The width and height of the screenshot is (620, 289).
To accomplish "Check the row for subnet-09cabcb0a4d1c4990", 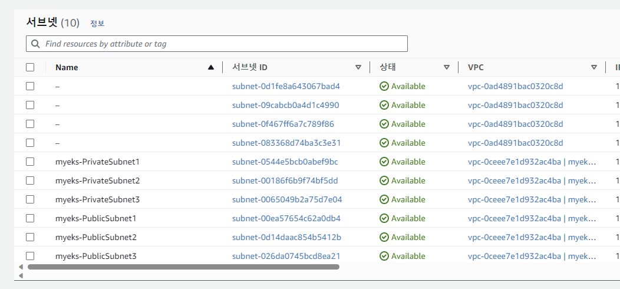I will click(x=30, y=106).
